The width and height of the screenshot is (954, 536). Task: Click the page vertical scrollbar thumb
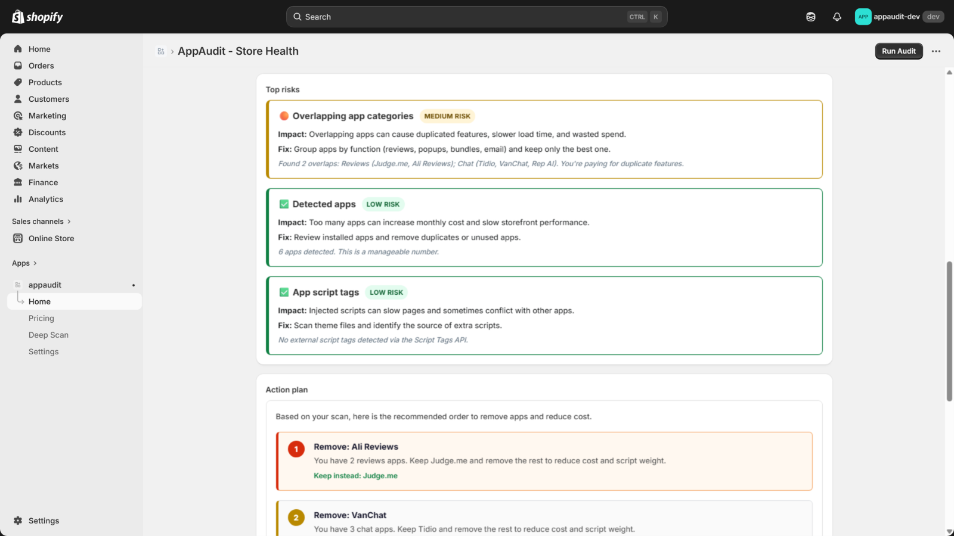(x=949, y=331)
